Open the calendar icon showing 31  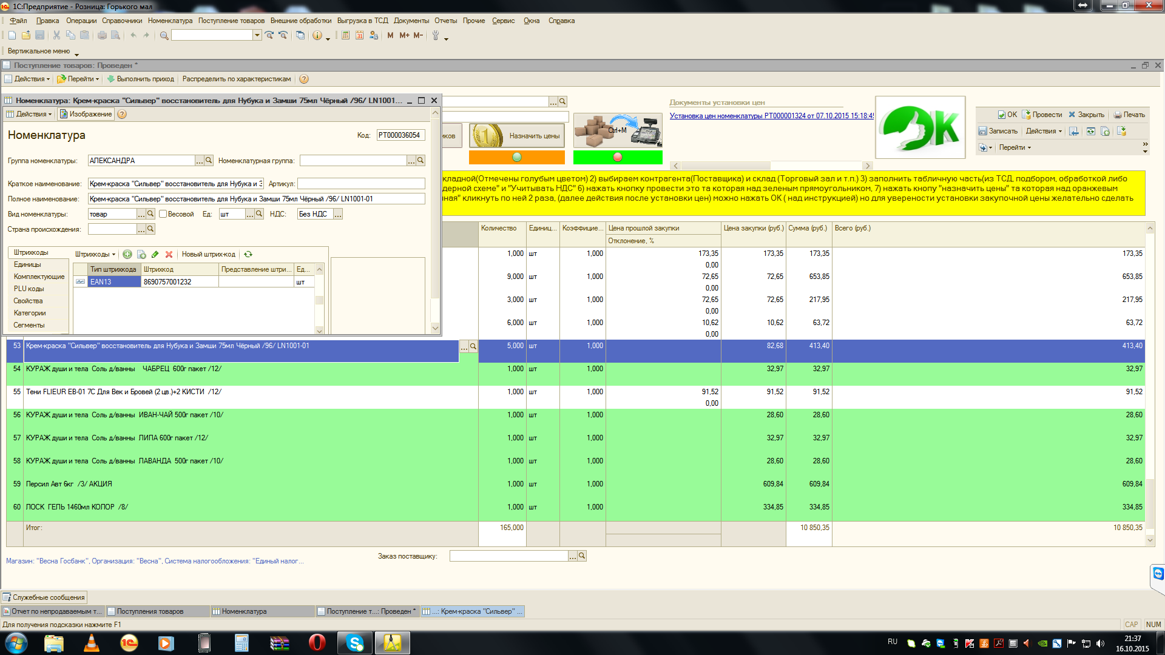359,36
